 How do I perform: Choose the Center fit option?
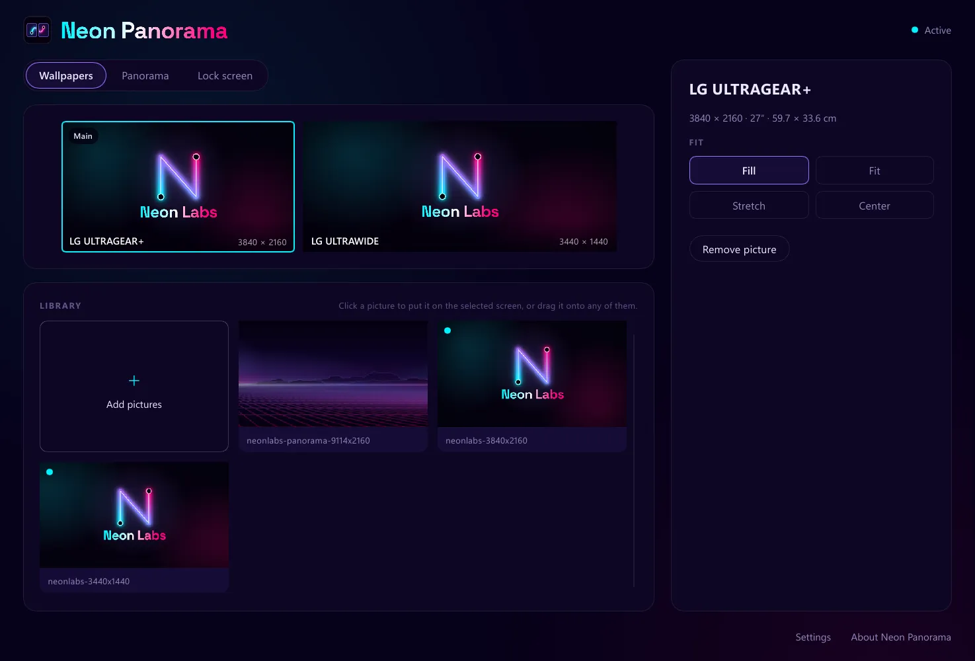(x=875, y=206)
